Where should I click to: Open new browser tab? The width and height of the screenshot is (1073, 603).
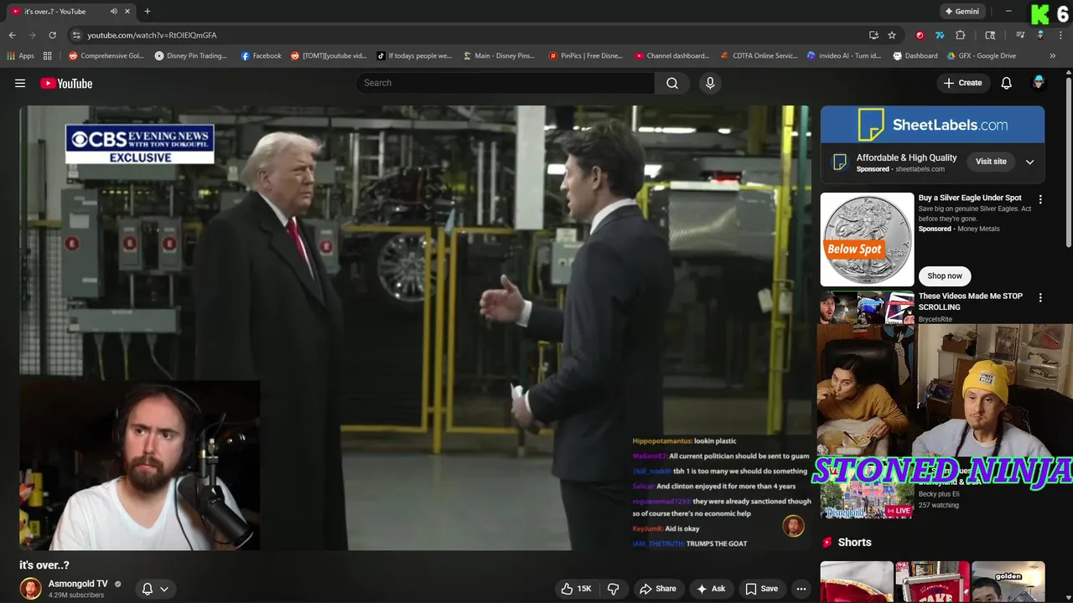148,12
